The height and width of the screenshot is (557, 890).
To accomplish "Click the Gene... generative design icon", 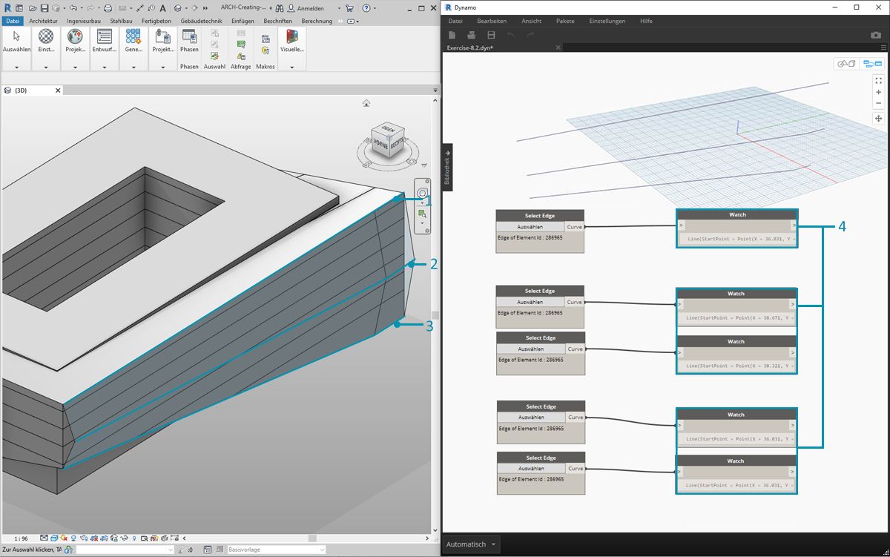I will [133, 36].
